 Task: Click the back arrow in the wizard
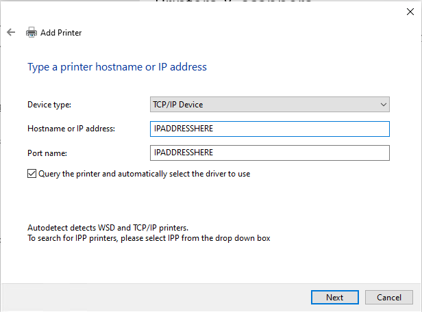pyautogui.click(x=11, y=32)
